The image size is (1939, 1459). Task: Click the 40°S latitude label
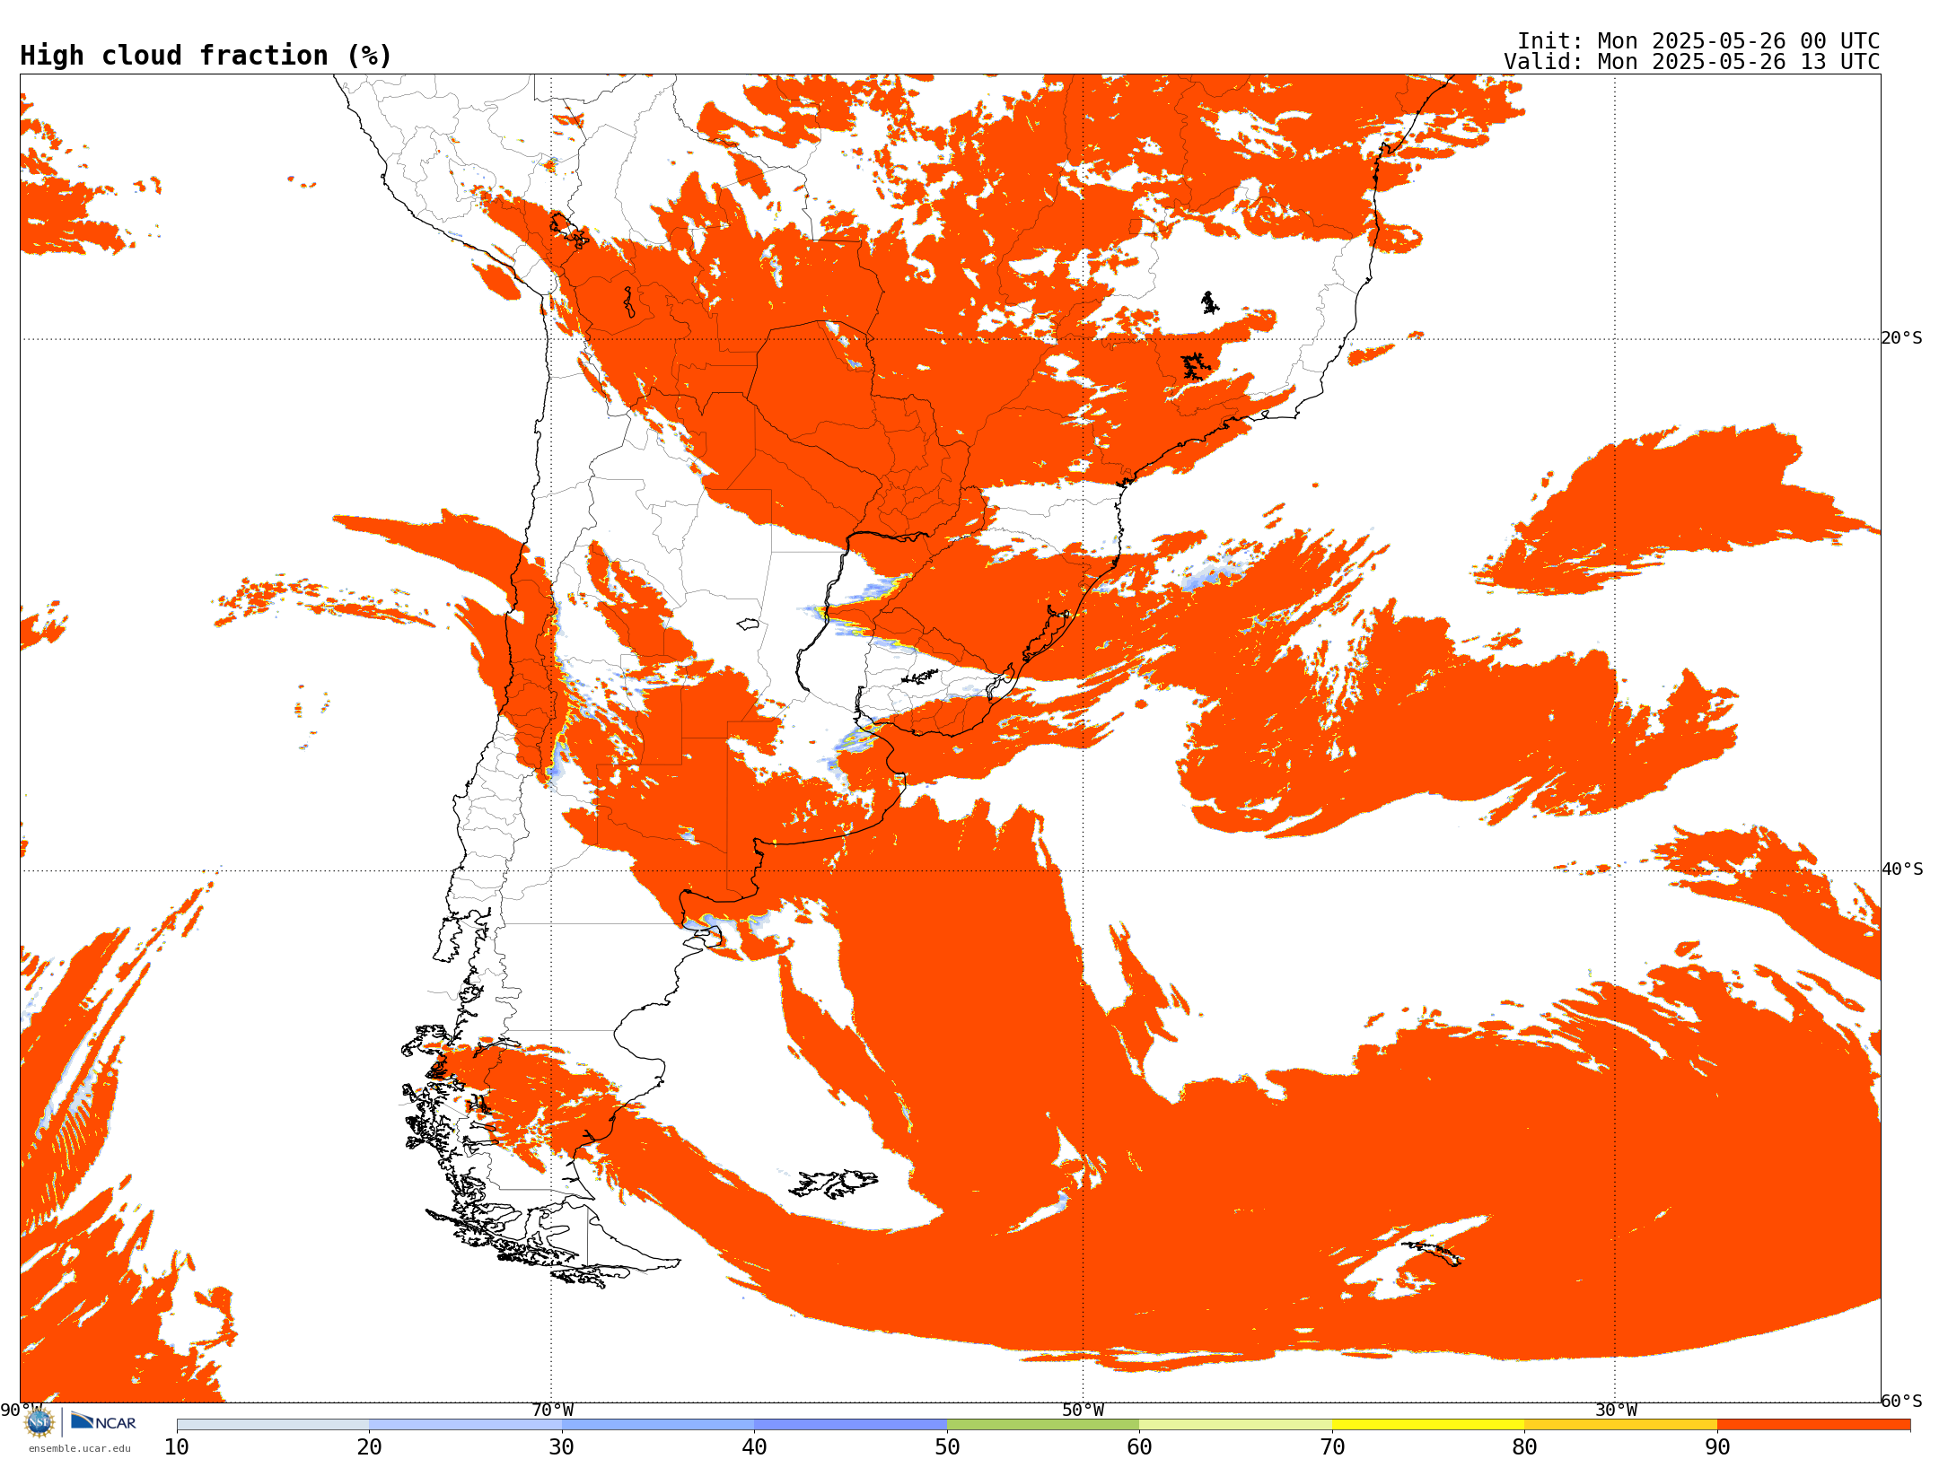pos(1902,869)
